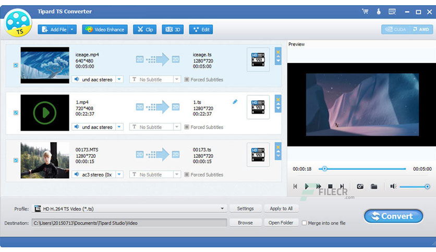Move 00173.MTS up in the list
The width and height of the screenshot is (436, 252).
278,152
